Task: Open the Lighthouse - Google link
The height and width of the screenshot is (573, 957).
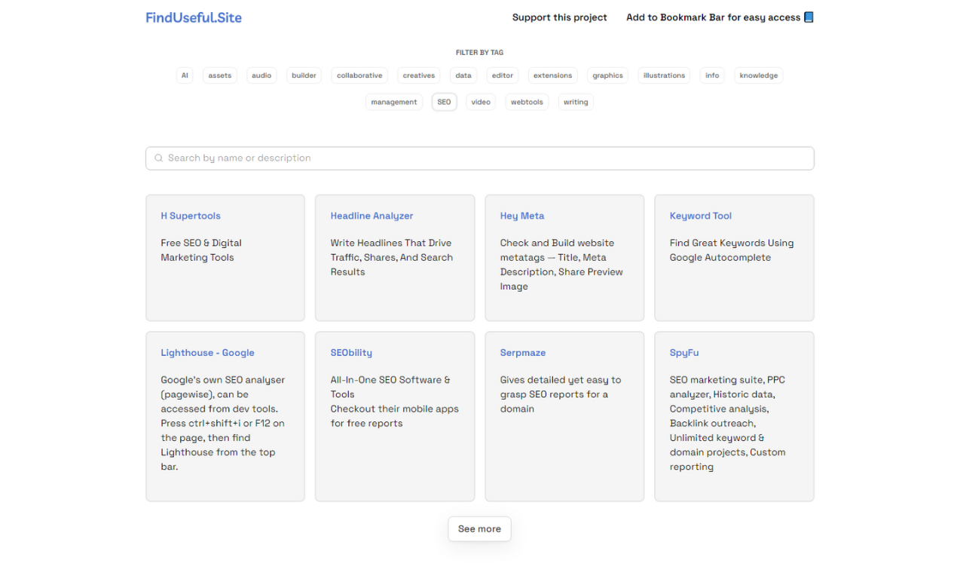Action: tap(207, 353)
